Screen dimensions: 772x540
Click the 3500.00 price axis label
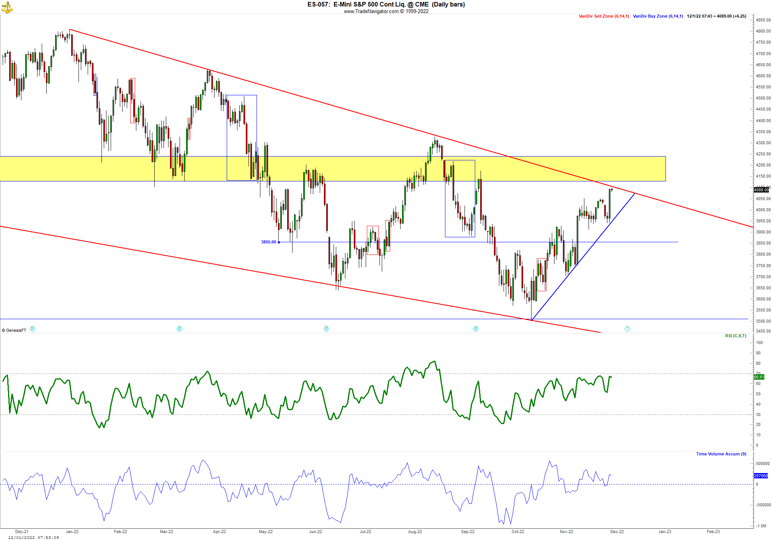click(763, 321)
